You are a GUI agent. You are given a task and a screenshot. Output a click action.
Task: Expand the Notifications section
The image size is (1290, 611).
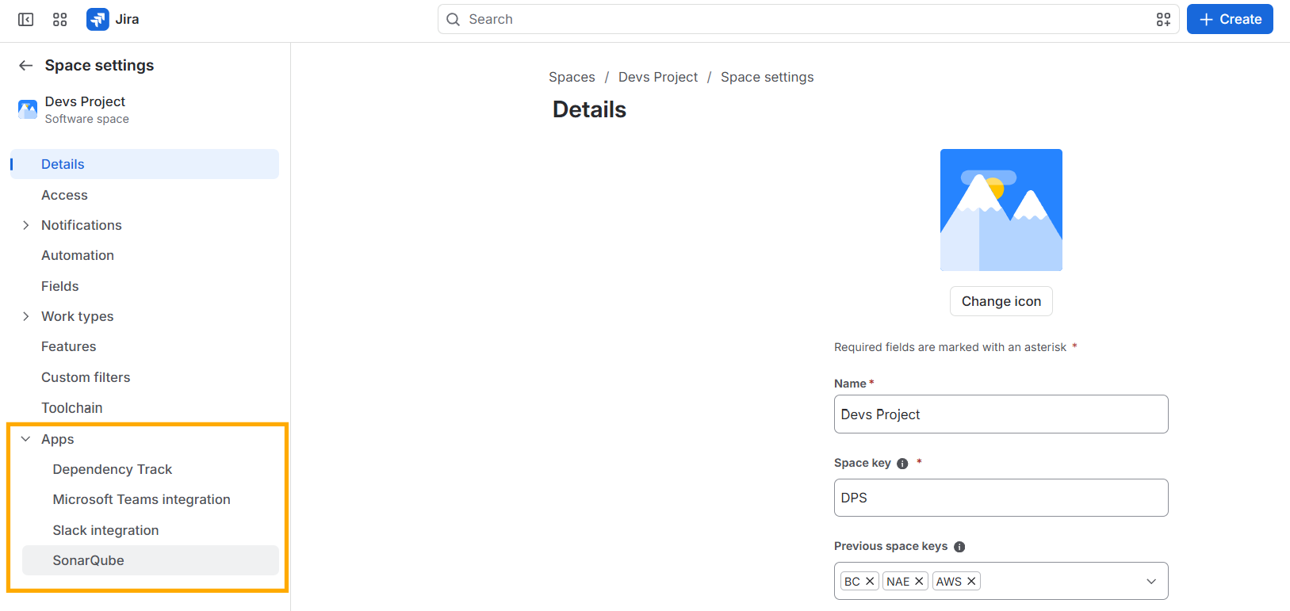(x=26, y=225)
